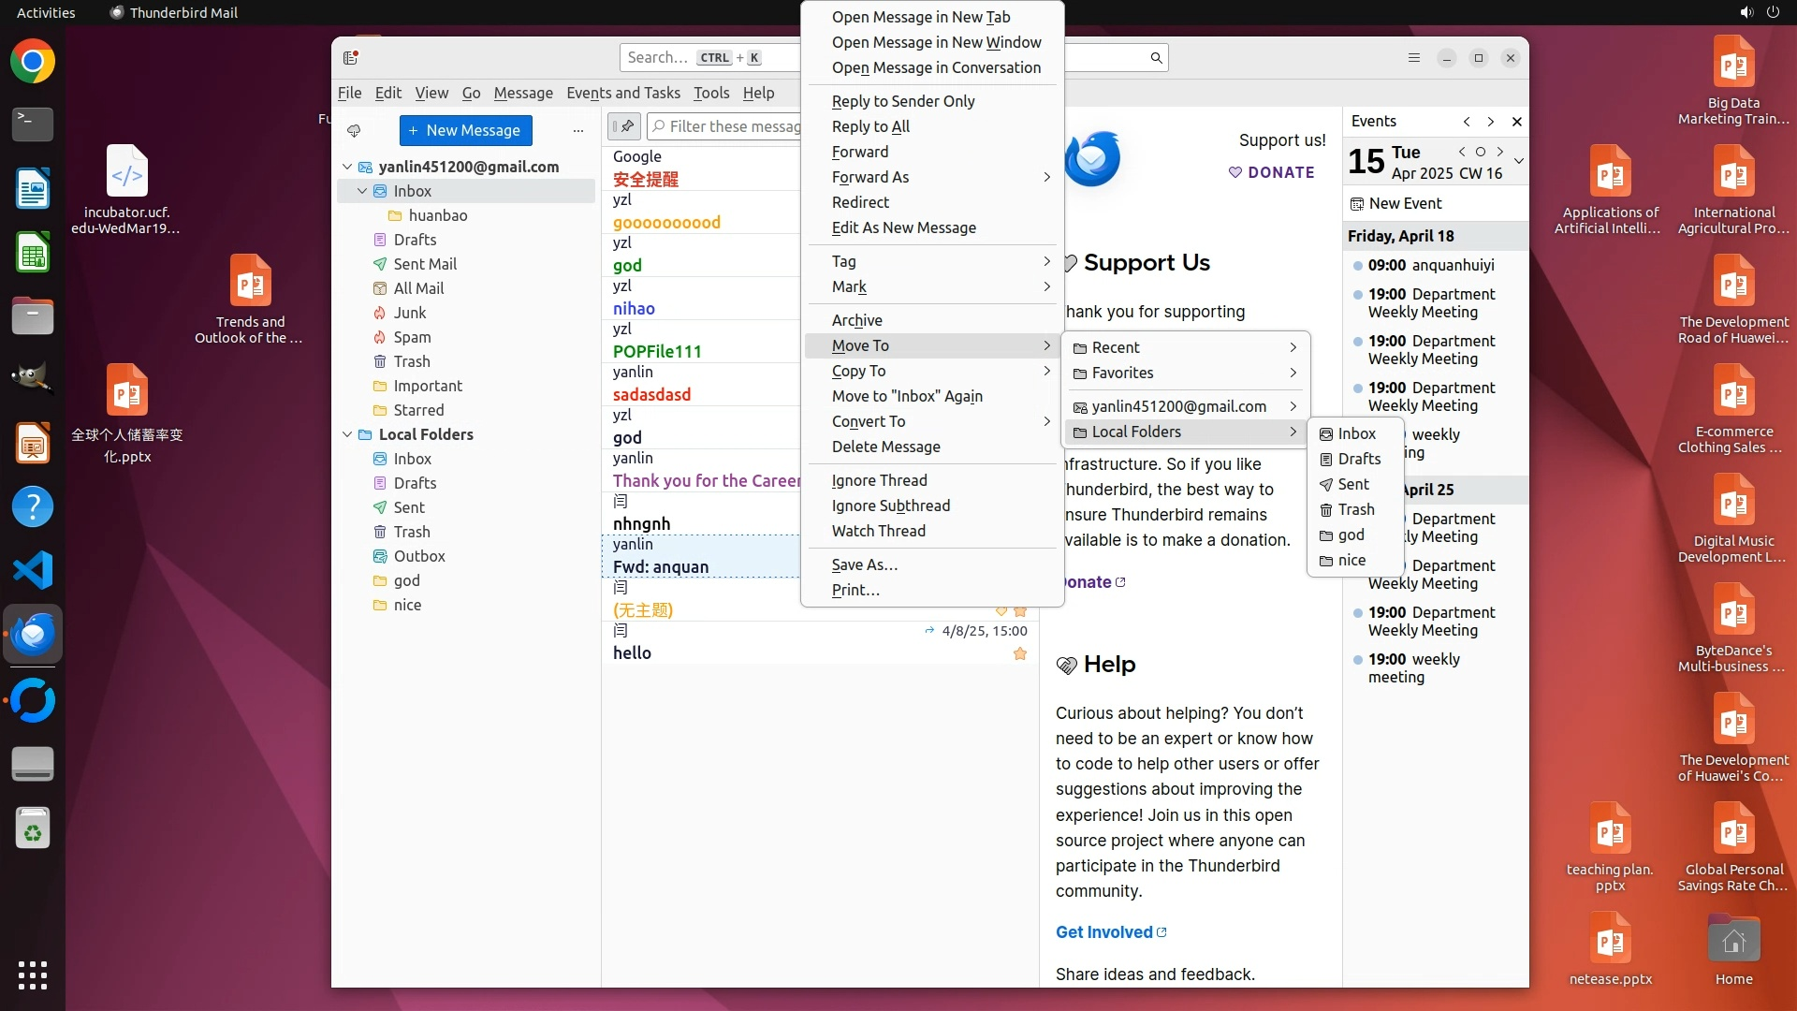The image size is (1797, 1011).
Task: Click the quick filter pin toggle
Action: coord(624,126)
